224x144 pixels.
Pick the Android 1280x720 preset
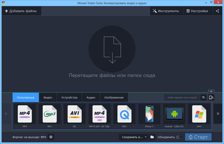174,114
